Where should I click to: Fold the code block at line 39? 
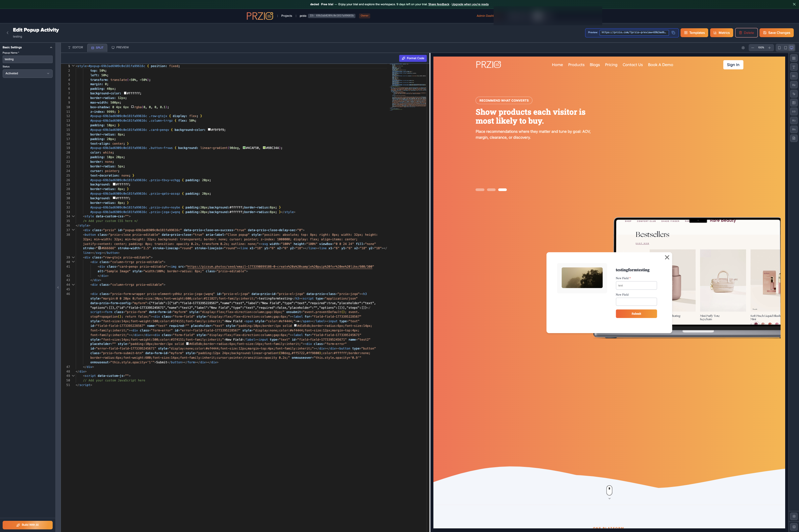click(73, 257)
